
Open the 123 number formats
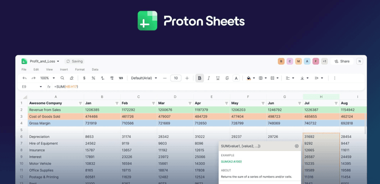[x=121, y=78]
